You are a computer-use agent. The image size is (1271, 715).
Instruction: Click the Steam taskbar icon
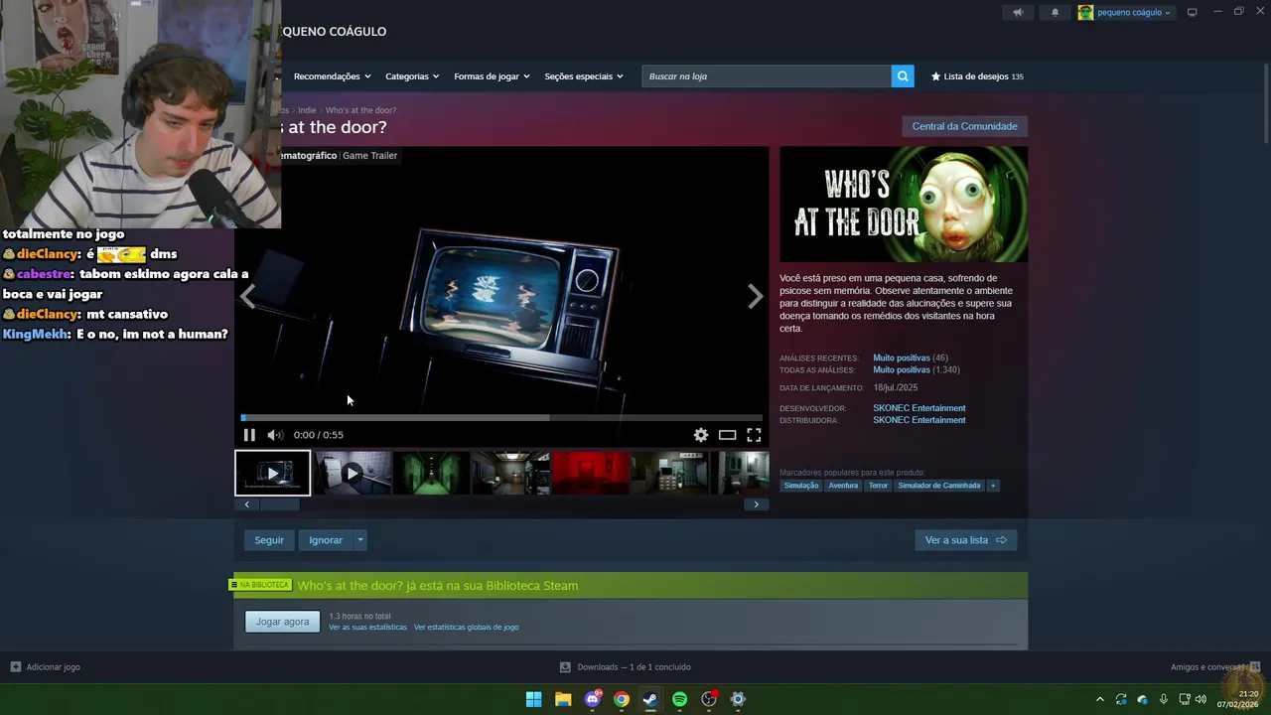(650, 699)
